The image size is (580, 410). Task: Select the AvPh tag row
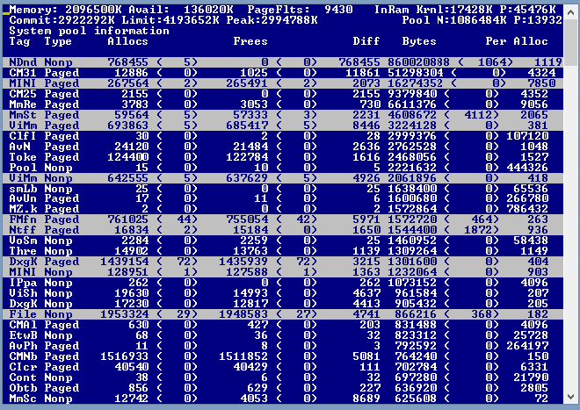(x=283, y=346)
